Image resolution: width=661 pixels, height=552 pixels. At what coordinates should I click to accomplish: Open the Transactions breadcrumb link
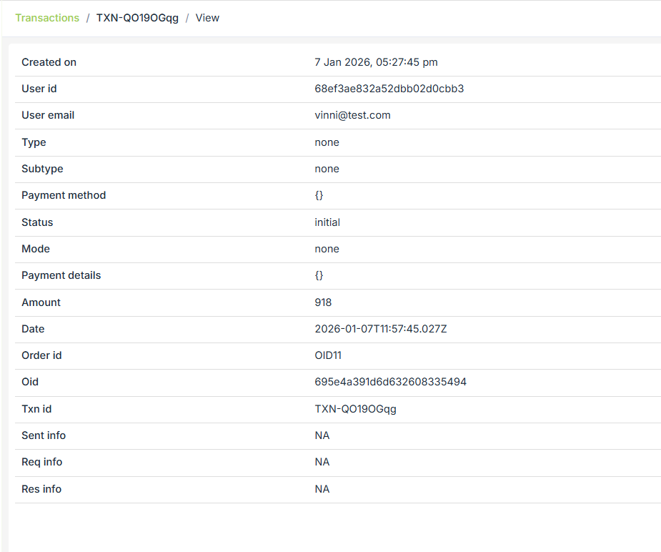[47, 18]
